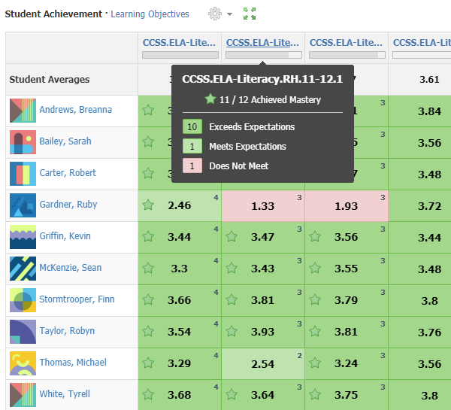
Task: Click the first CCSS.ELA-Lite column header
Action: click(180, 43)
